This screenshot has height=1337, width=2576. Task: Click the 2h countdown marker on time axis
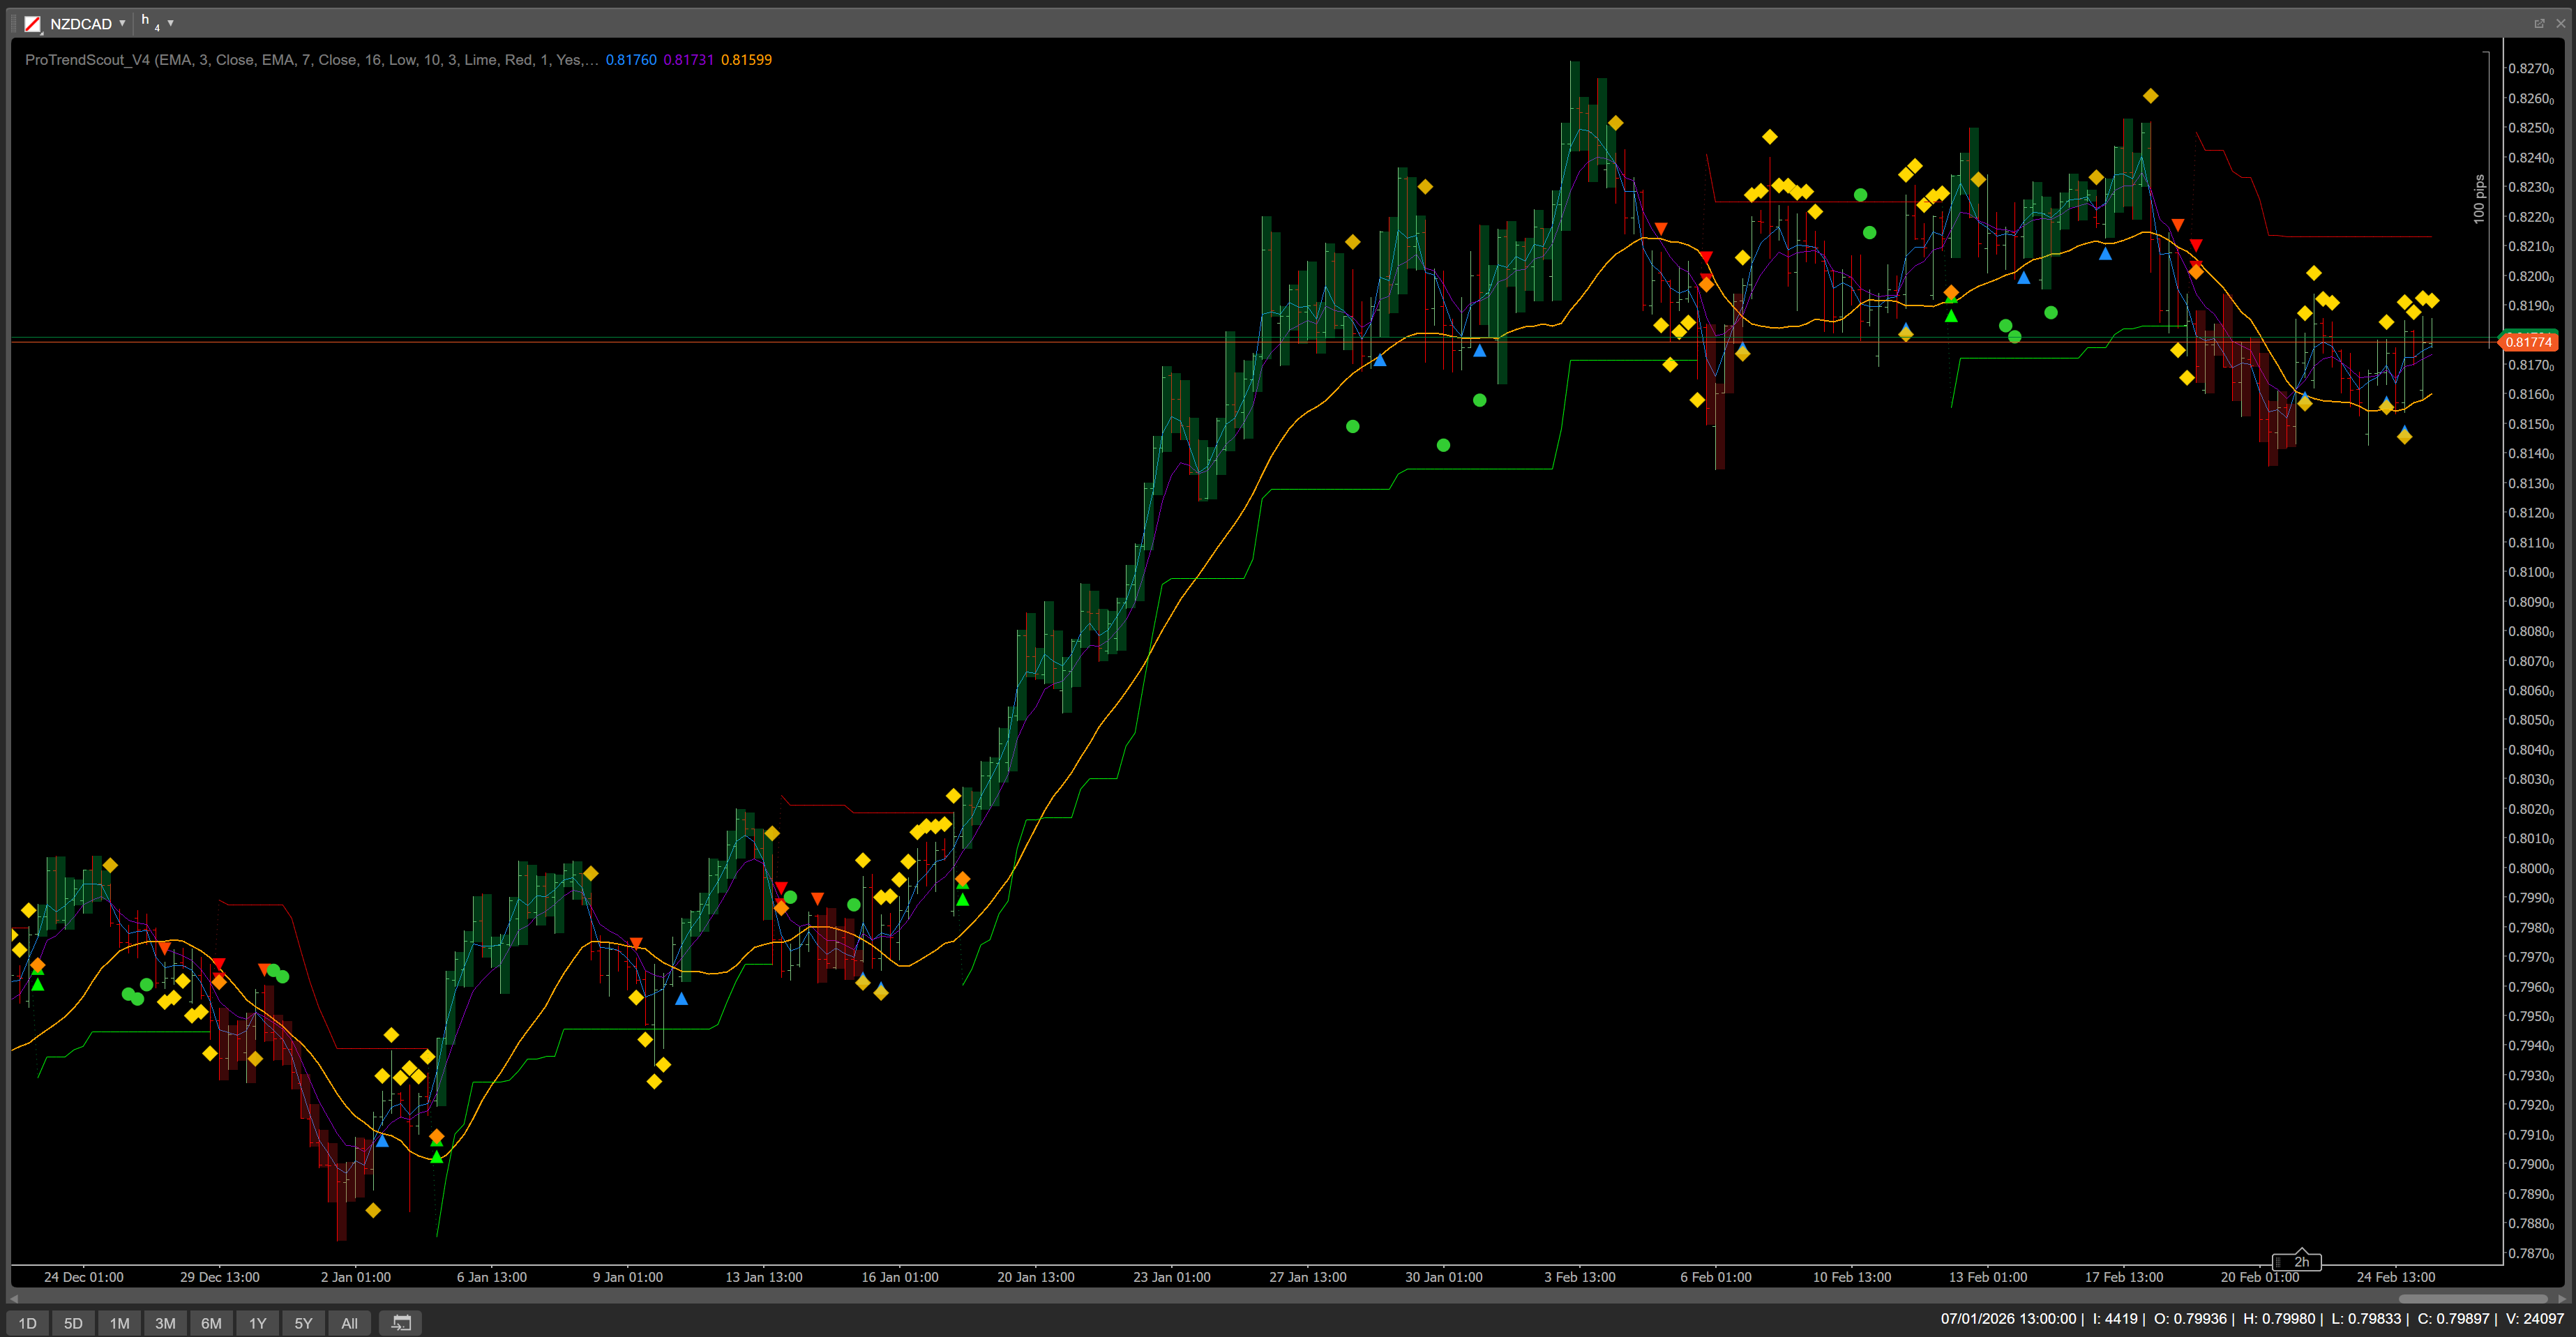tap(2300, 1262)
